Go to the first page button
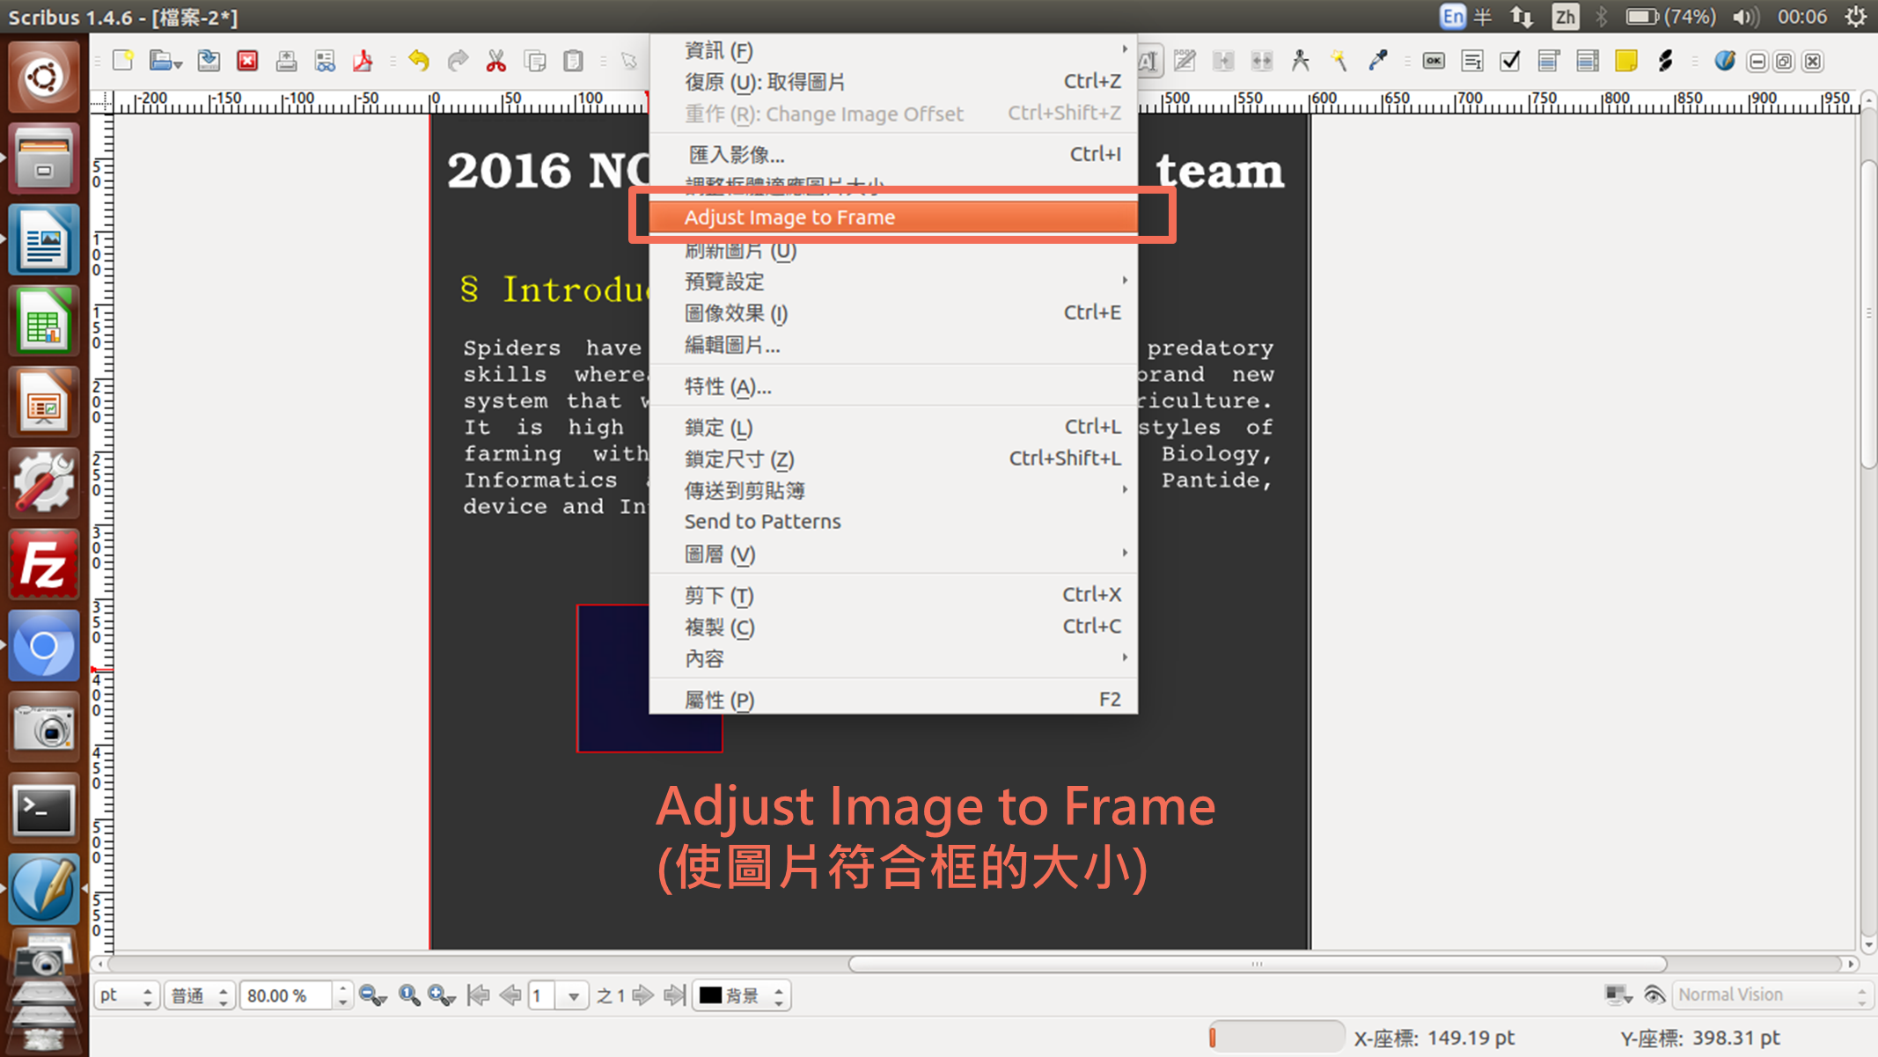Screen dimensions: 1878x1057 [x=479, y=995]
